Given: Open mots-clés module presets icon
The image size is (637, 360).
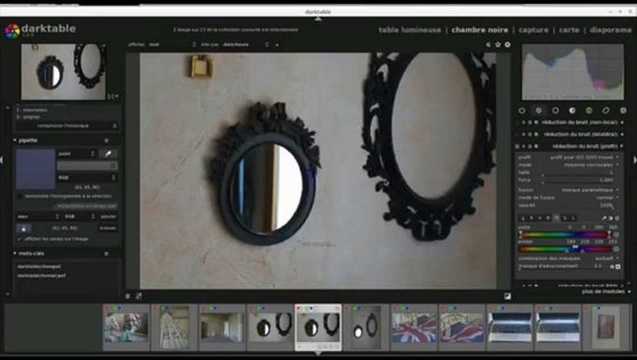Looking at the screenshot, I should pyautogui.click(x=106, y=253).
